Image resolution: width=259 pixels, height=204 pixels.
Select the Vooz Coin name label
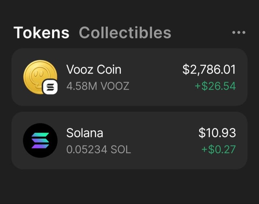coord(93,69)
